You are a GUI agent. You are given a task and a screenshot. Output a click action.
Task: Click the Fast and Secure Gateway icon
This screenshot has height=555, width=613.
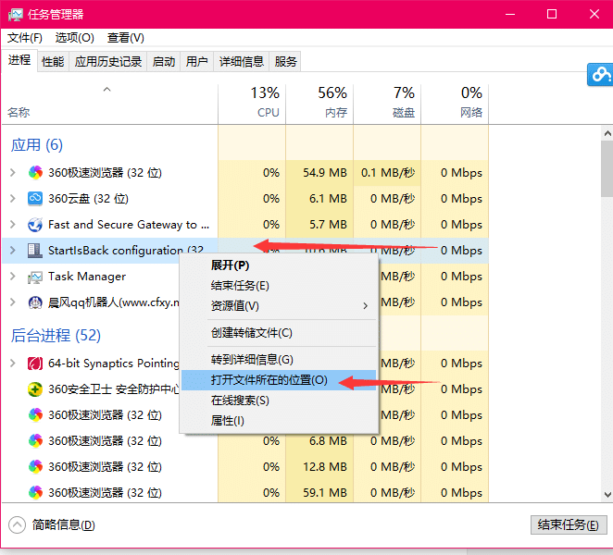point(35,225)
